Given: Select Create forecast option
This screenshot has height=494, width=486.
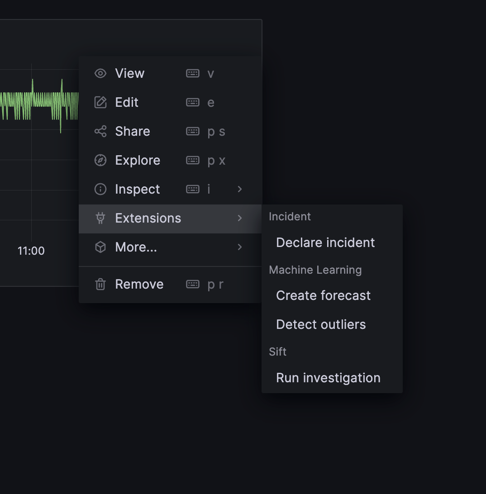Looking at the screenshot, I should coord(323,295).
